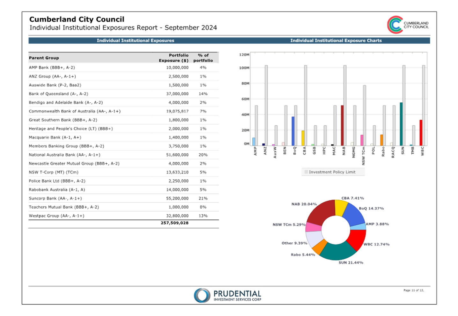Click the blue BoQ bar in chart
Viewport: 458px width, 316px height.
(293, 131)
